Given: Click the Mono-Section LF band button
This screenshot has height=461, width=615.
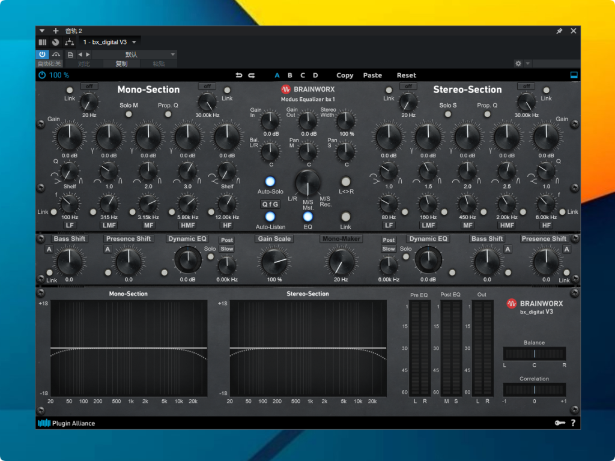Looking at the screenshot, I should click(70, 226).
